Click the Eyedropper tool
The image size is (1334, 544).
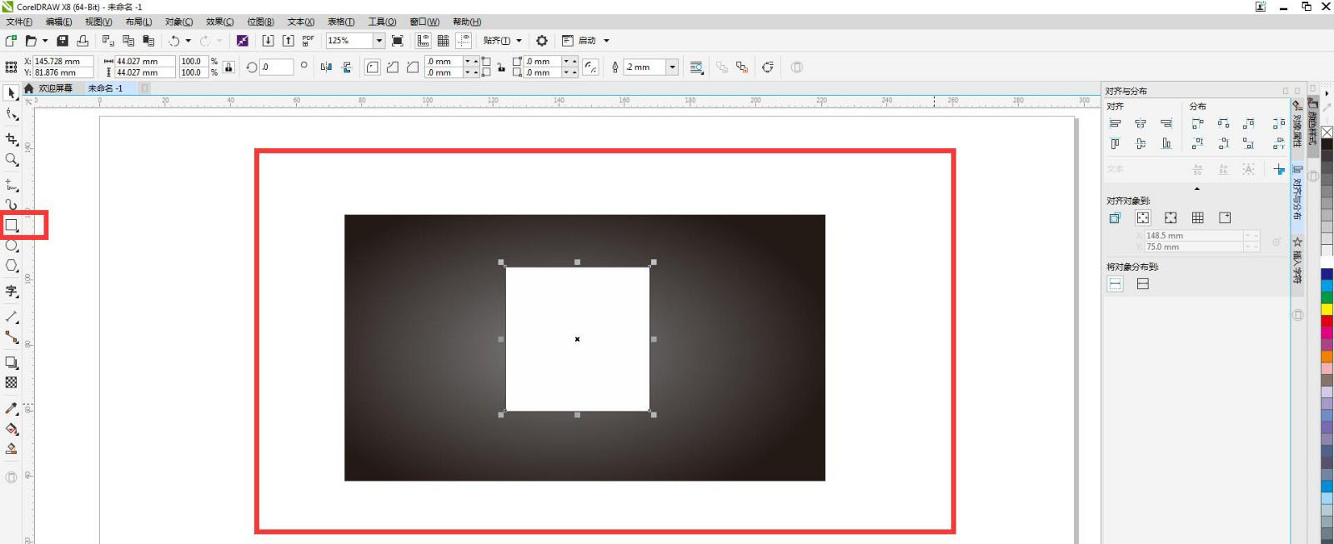tap(12, 408)
